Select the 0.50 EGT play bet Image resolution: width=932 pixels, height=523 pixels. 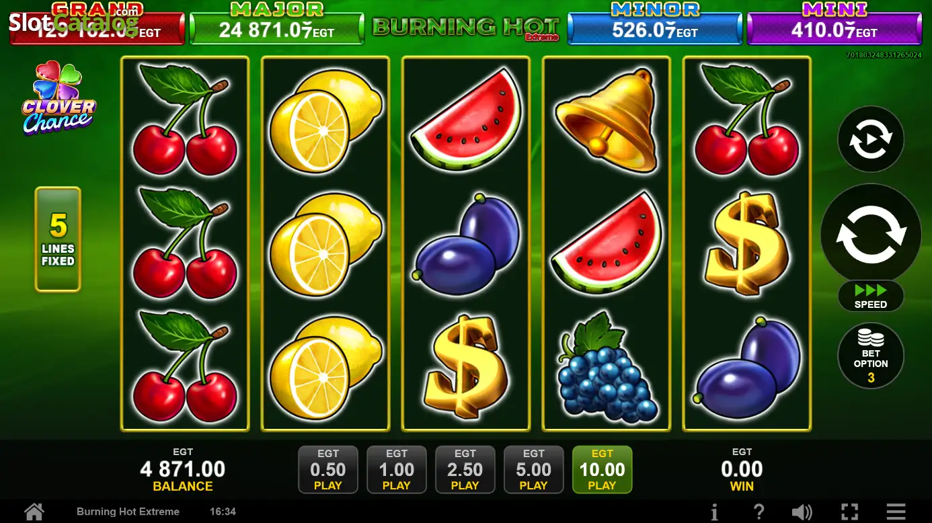328,469
